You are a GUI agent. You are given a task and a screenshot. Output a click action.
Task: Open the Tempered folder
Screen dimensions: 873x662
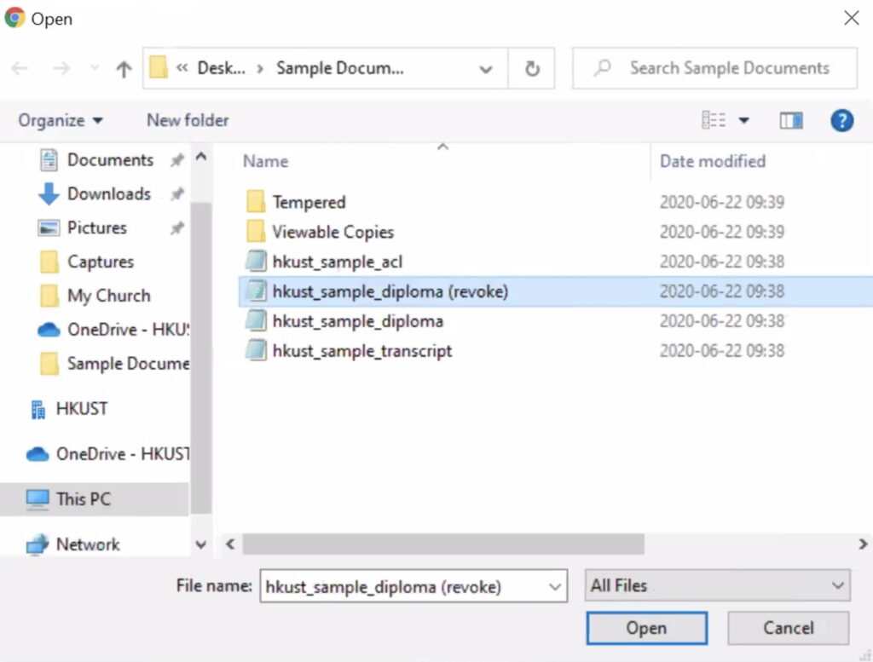coord(309,203)
